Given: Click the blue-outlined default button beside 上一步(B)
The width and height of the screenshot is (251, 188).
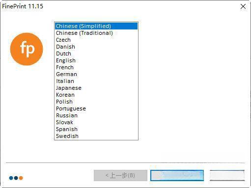Looking at the screenshot, I should point(177,175).
